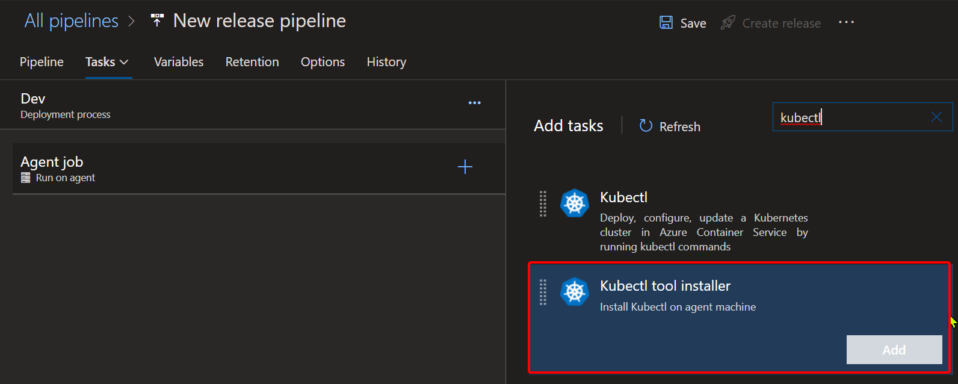Click the Run on agent server icon

click(x=25, y=178)
